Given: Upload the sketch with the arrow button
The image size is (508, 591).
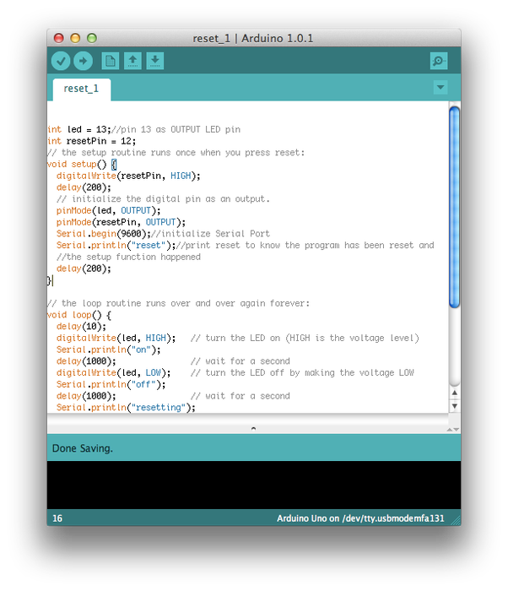Looking at the screenshot, I should [x=83, y=61].
